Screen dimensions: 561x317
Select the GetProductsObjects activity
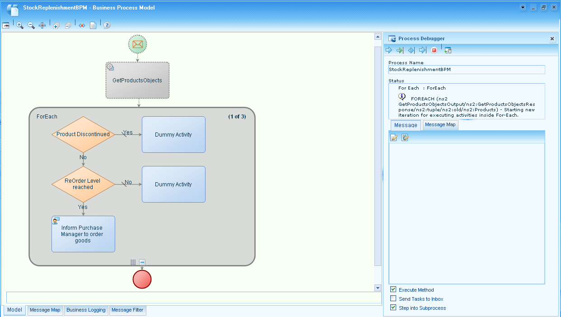click(137, 80)
